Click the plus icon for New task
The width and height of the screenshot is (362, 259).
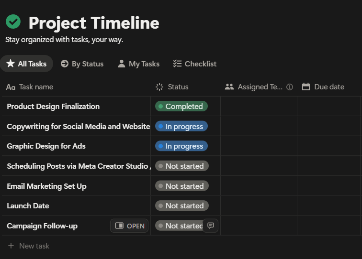coord(11,246)
